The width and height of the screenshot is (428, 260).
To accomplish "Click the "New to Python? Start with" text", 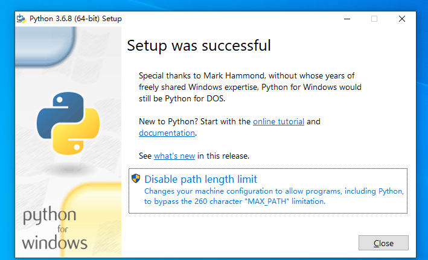I will click(194, 121).
